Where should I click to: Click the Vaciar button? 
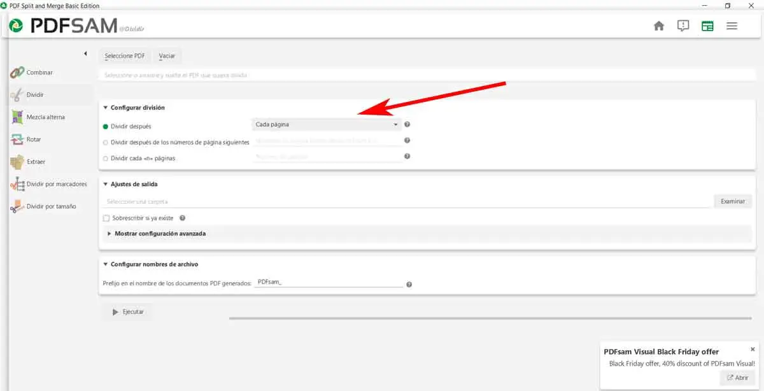tap(167, 56)
